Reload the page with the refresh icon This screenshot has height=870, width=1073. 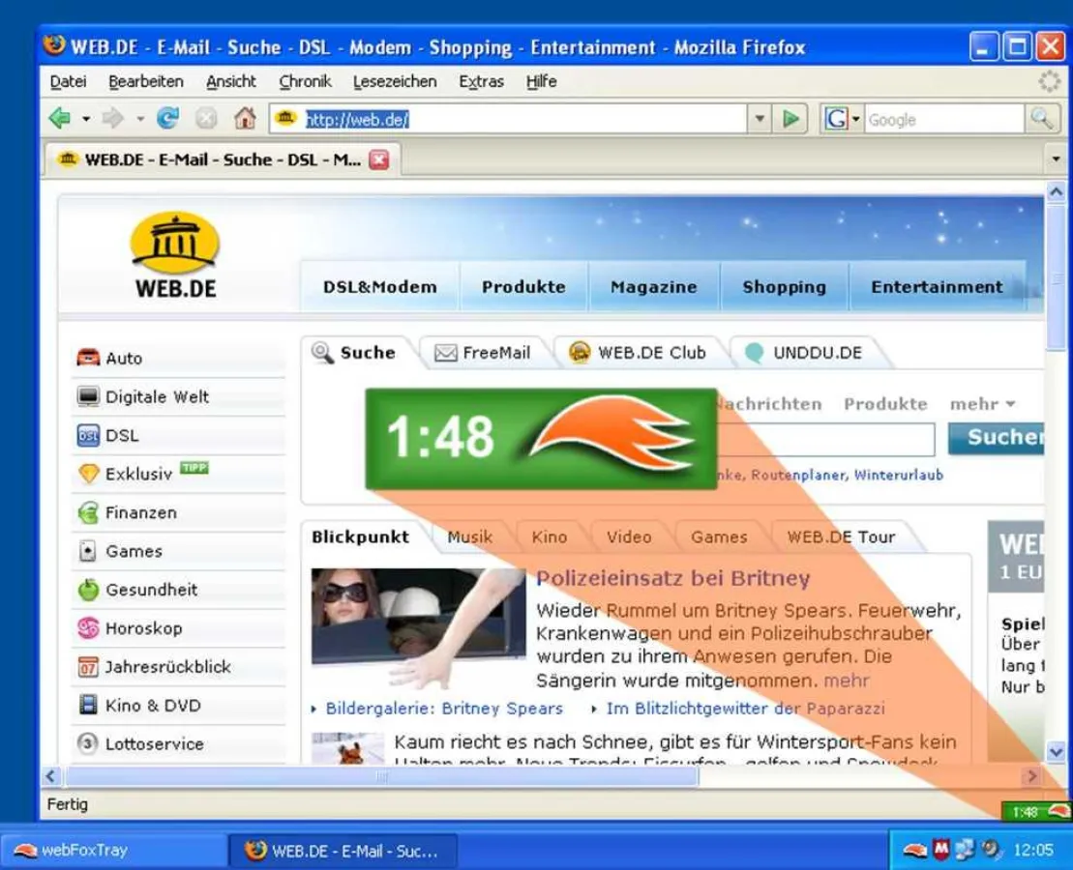coord(167,118)
